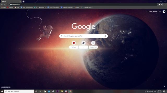
Task: Click the taskbar search field
Action: (19, 91)
